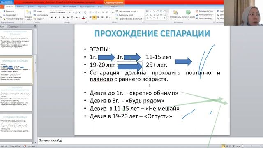Open Абзац group dialog launcher
Screen dimensions: 263x148
pyautogui.click(x=143, y=23)
